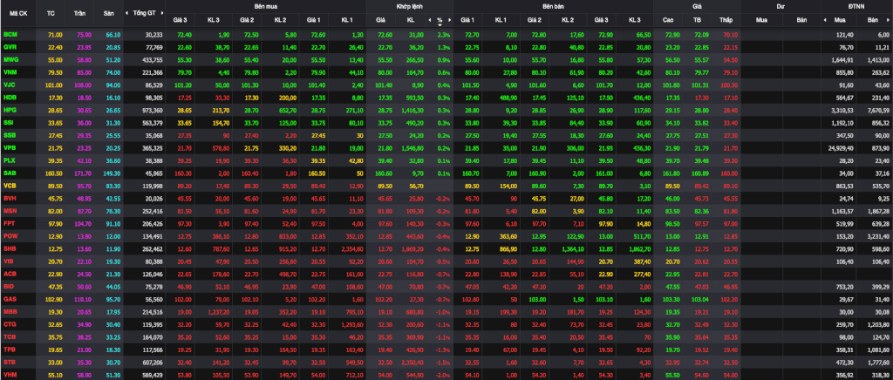Select the SSI ticker symbol
893x380 pixels.
tap(9, 122)
